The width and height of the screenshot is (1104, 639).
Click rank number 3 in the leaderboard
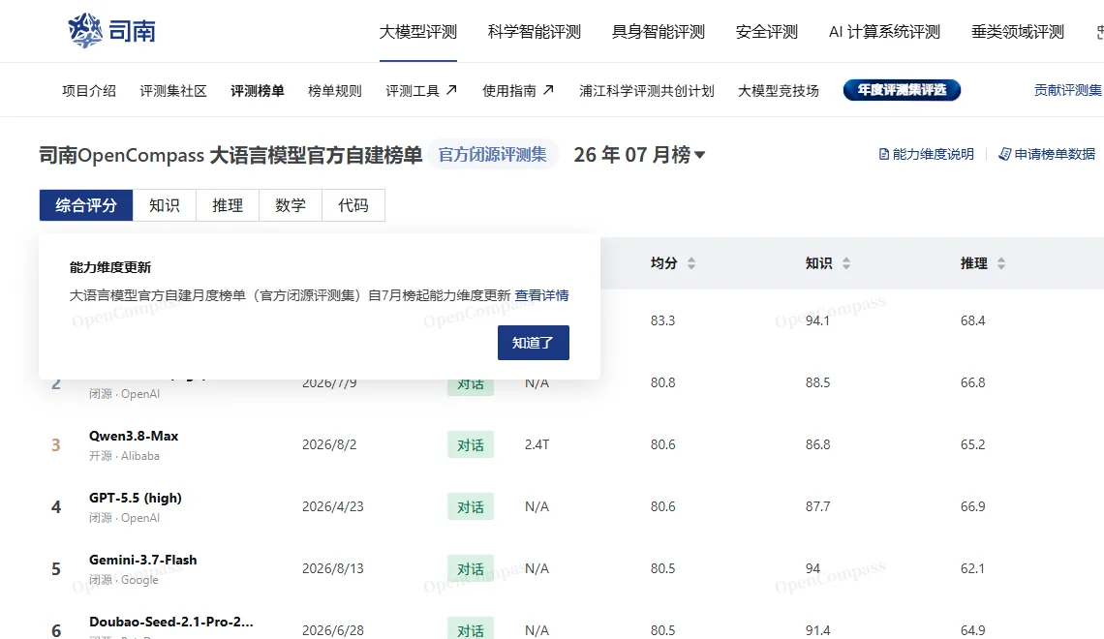tap(55, 444)
